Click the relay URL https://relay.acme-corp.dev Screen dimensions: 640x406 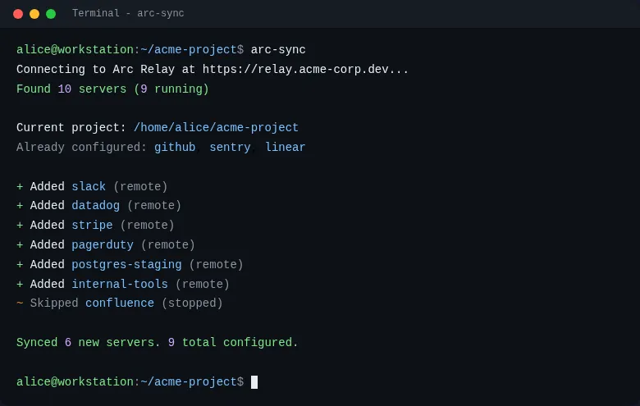(295, 70)
